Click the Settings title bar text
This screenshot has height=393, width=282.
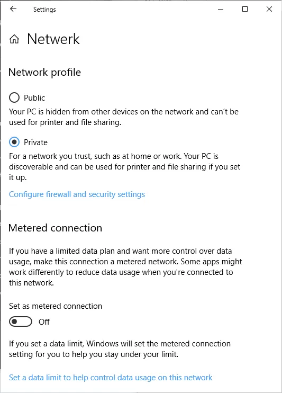coord(44,10)
